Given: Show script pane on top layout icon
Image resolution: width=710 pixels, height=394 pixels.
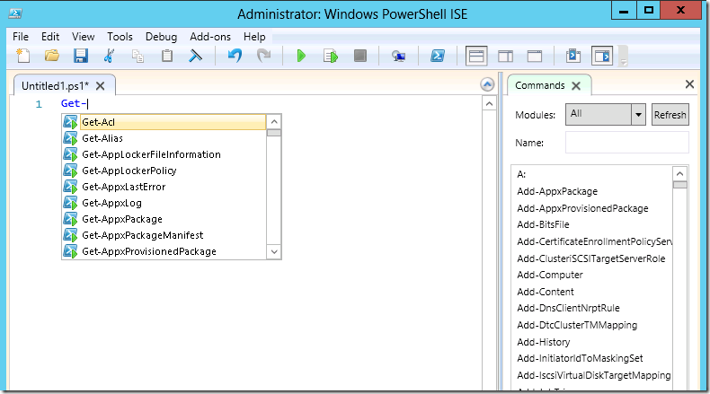Looking at the screenshot, I should tap(476, 56).
